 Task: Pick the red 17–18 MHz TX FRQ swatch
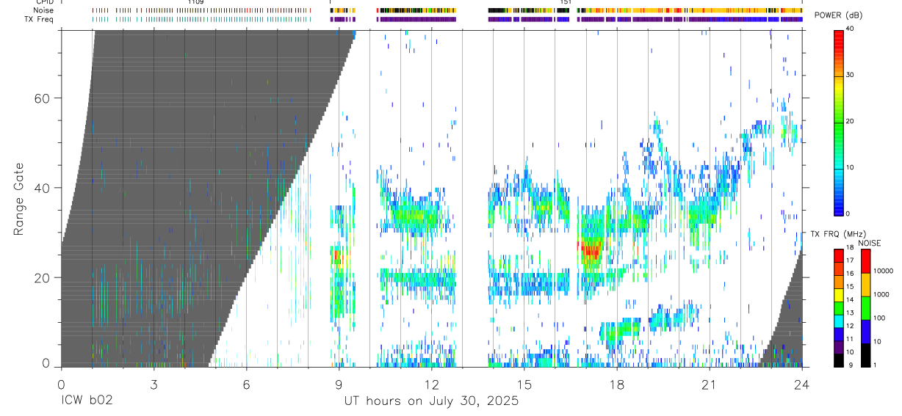click(x=840, y=255)
